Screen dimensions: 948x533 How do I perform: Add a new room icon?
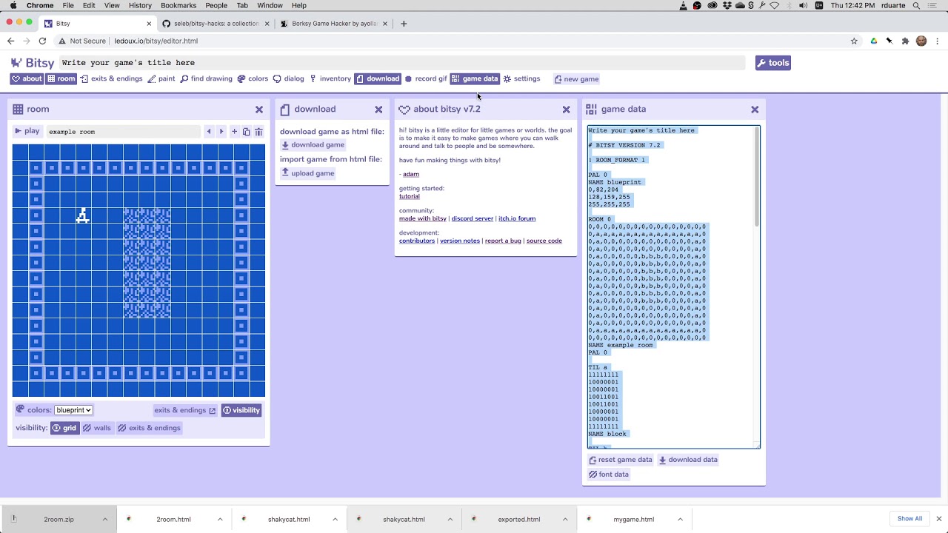click(x=235, y=132)
